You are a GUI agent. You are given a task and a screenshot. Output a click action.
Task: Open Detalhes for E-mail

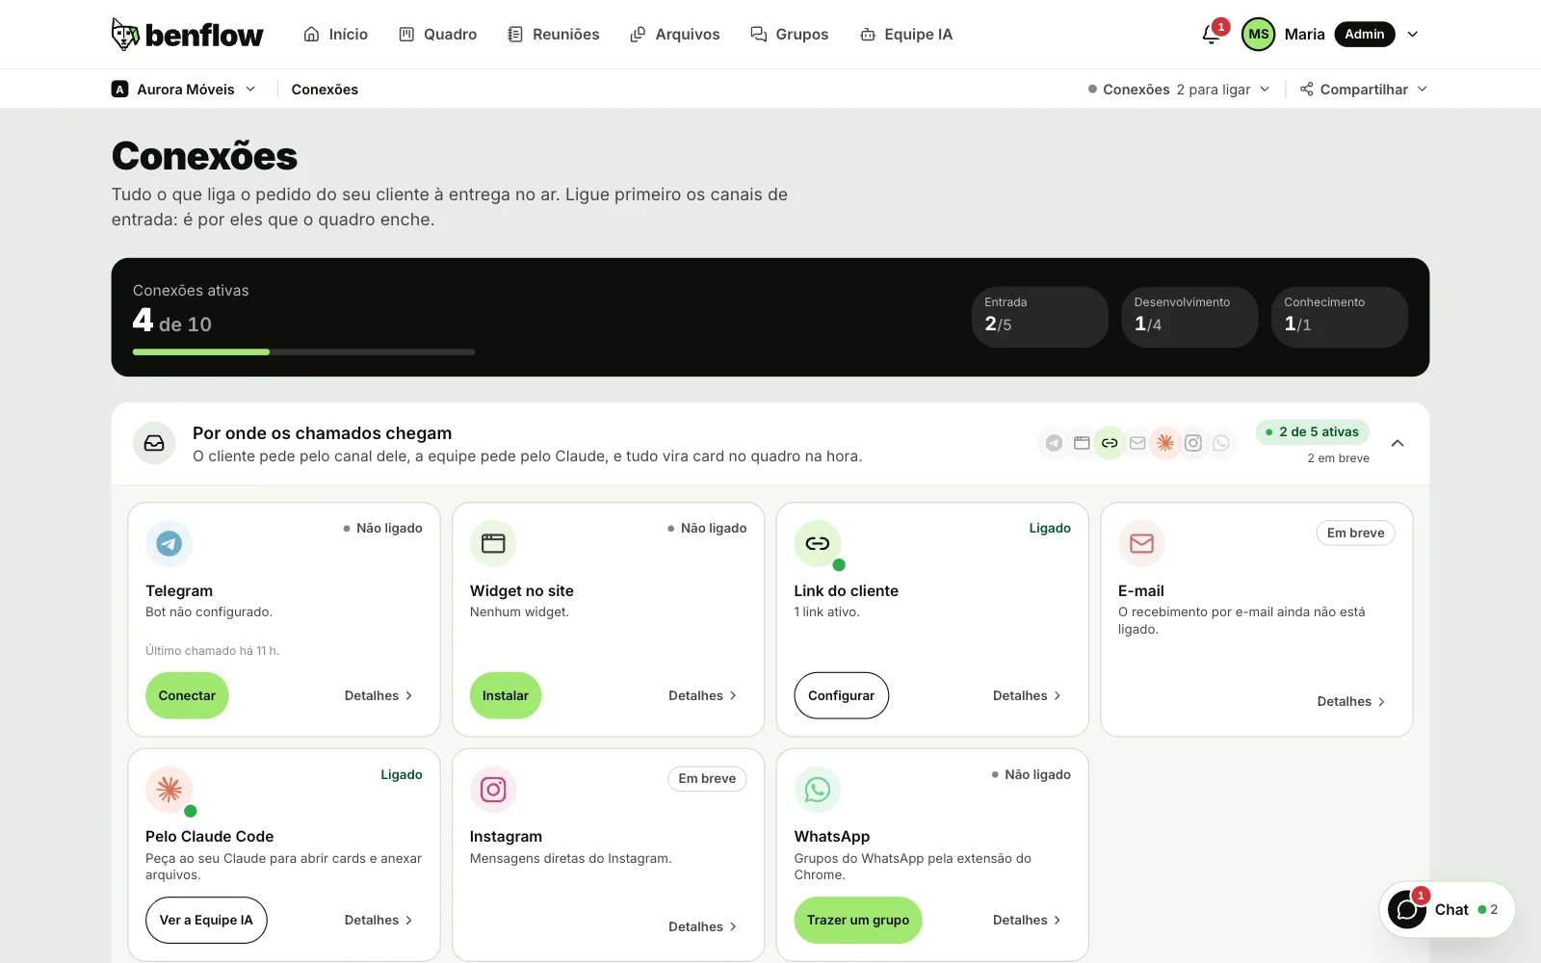1351,701
